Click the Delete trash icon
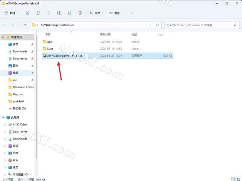 coord(80,13)
